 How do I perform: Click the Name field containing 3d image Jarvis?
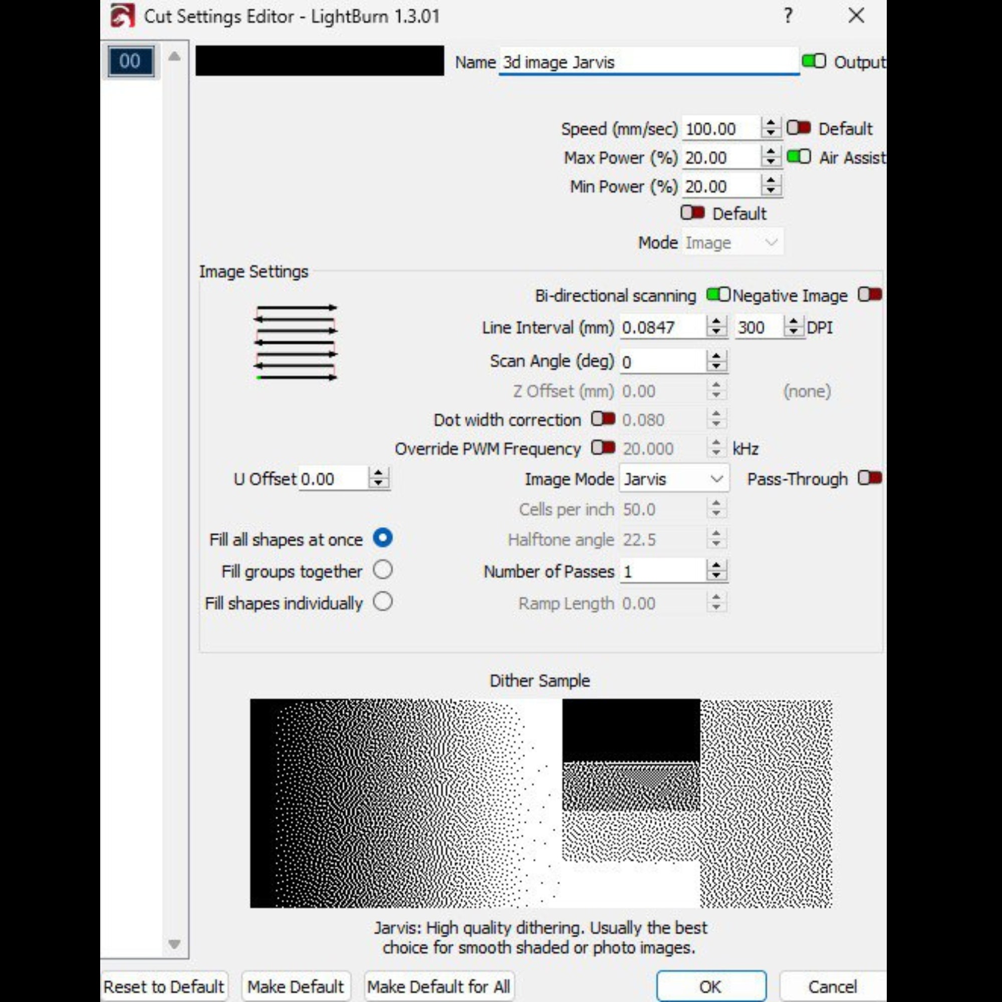click(x=648, y=61)
